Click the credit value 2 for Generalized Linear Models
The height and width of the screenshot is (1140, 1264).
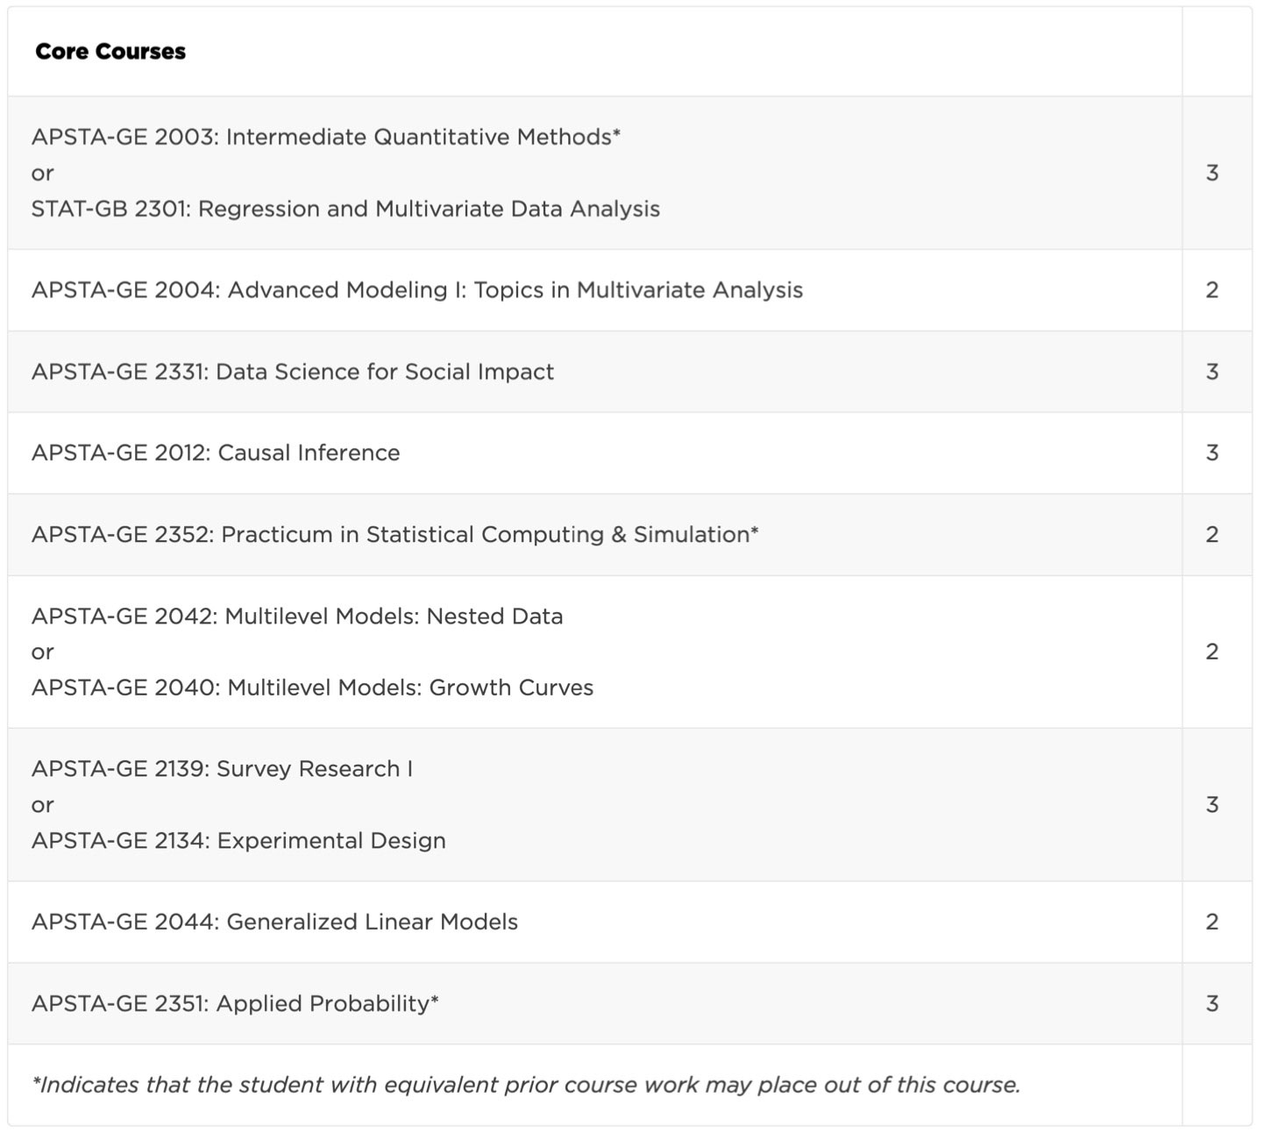(x=1212, y=923)
